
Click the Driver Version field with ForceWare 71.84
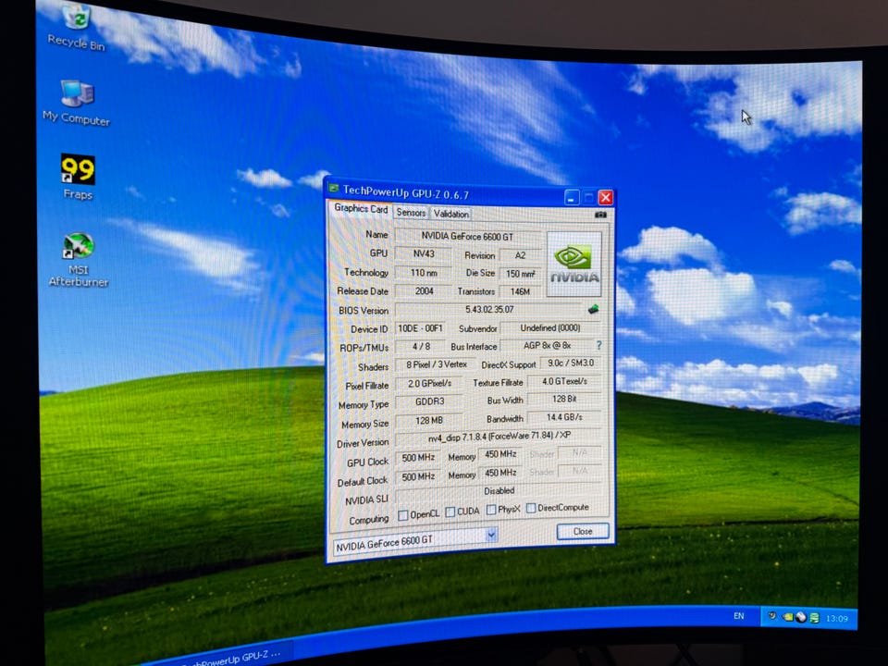click(x=499, y=436)
